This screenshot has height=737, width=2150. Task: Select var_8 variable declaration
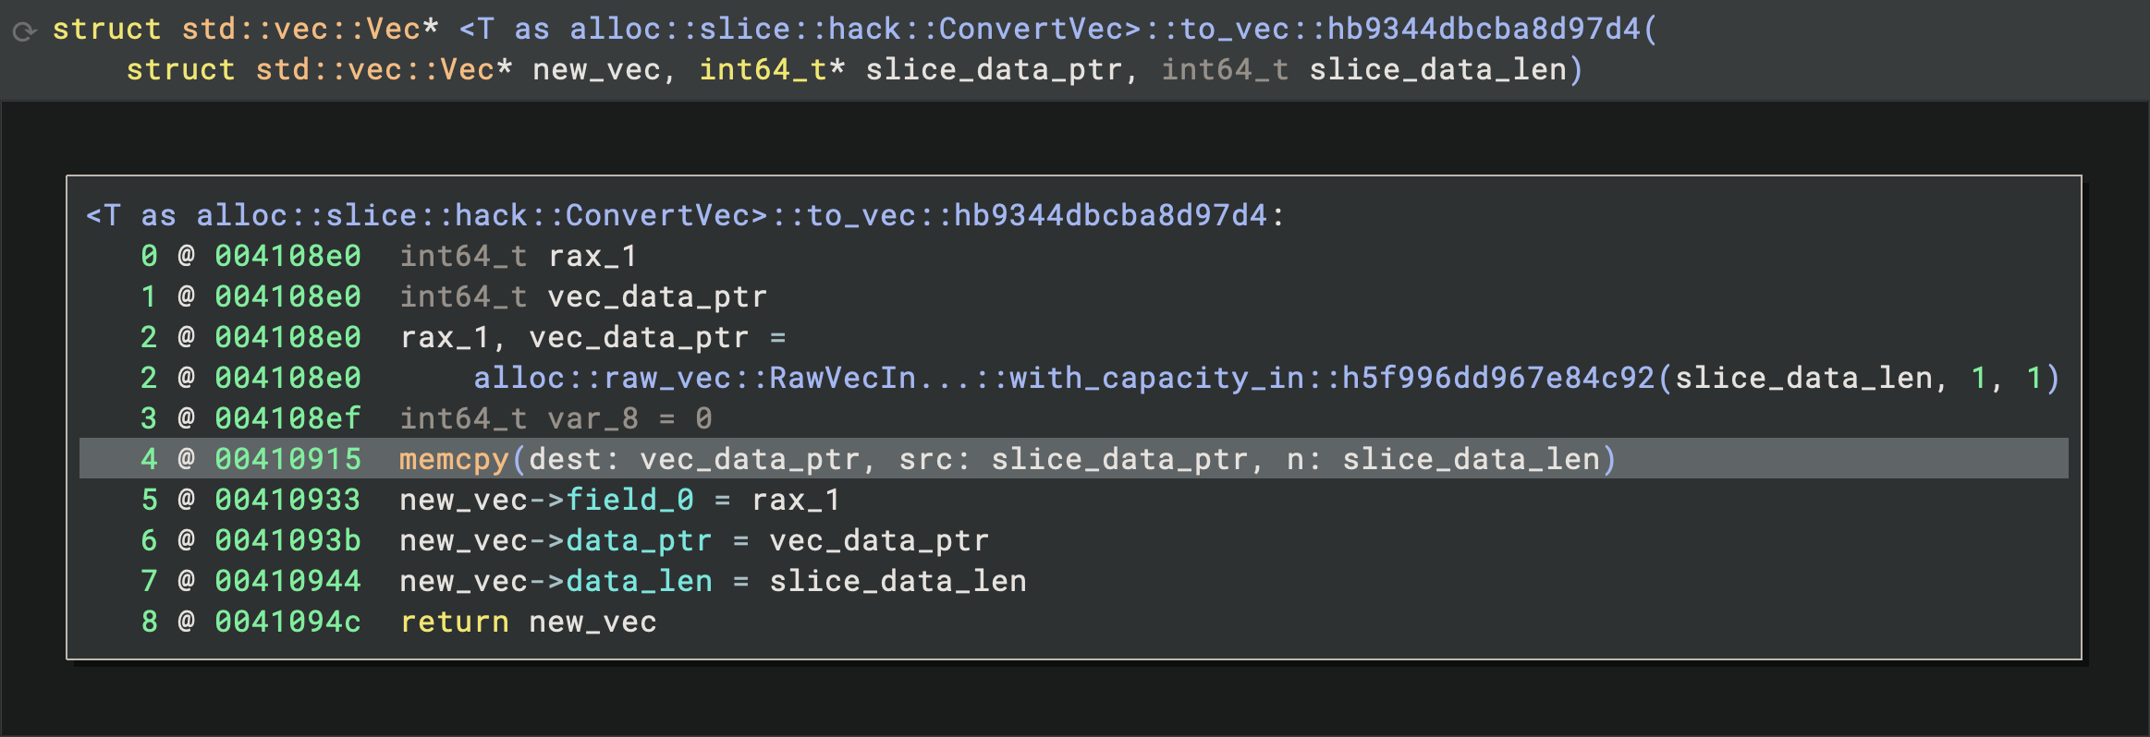[592, 418]
